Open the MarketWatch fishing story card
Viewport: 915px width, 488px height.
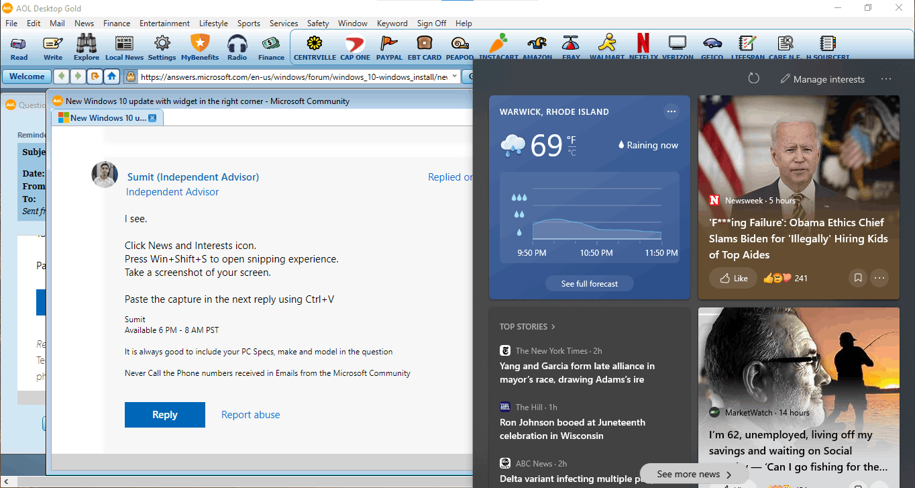[x=799, y=397]
